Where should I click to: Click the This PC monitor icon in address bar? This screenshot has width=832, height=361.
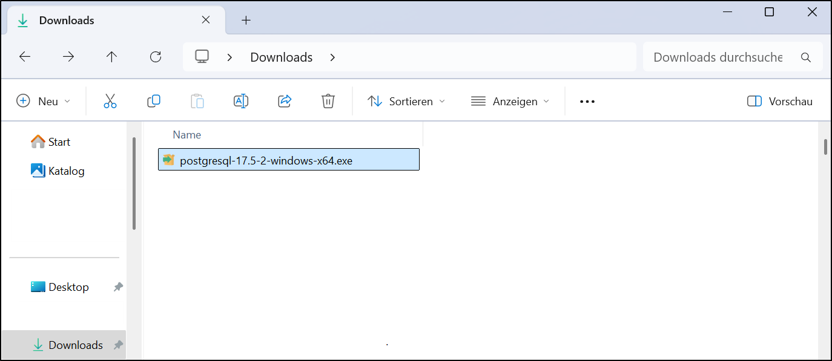click(202, 56)
